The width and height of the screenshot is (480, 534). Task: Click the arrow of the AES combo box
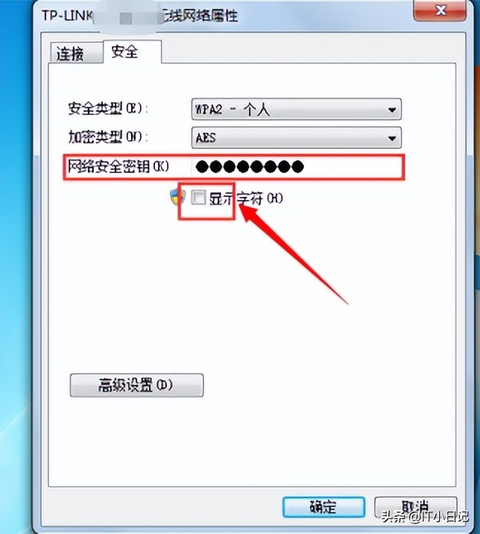click(x=392, y=138)
